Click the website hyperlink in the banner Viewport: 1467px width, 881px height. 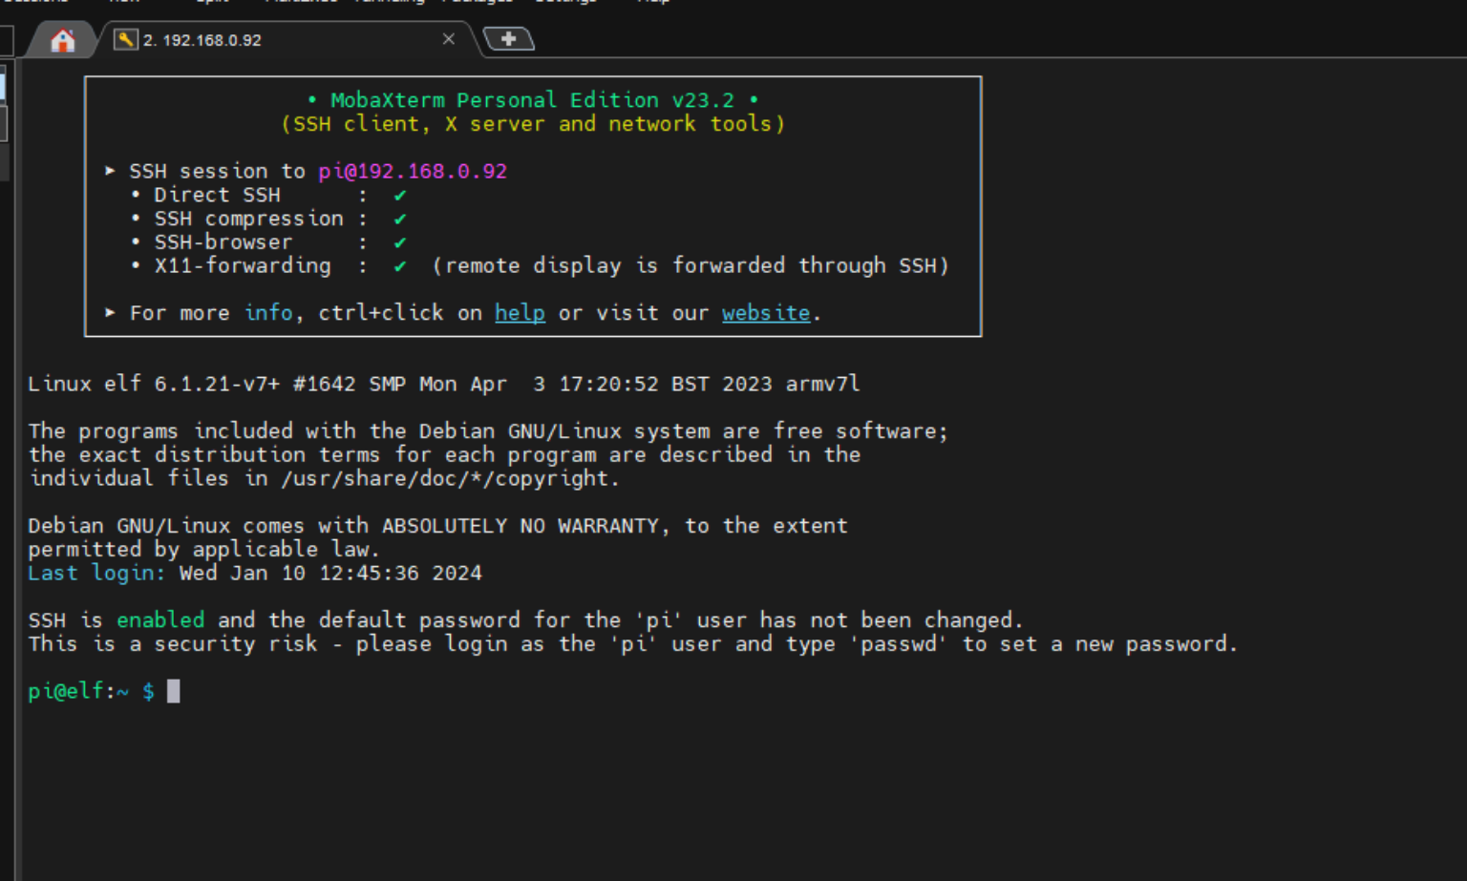point(765,312)
